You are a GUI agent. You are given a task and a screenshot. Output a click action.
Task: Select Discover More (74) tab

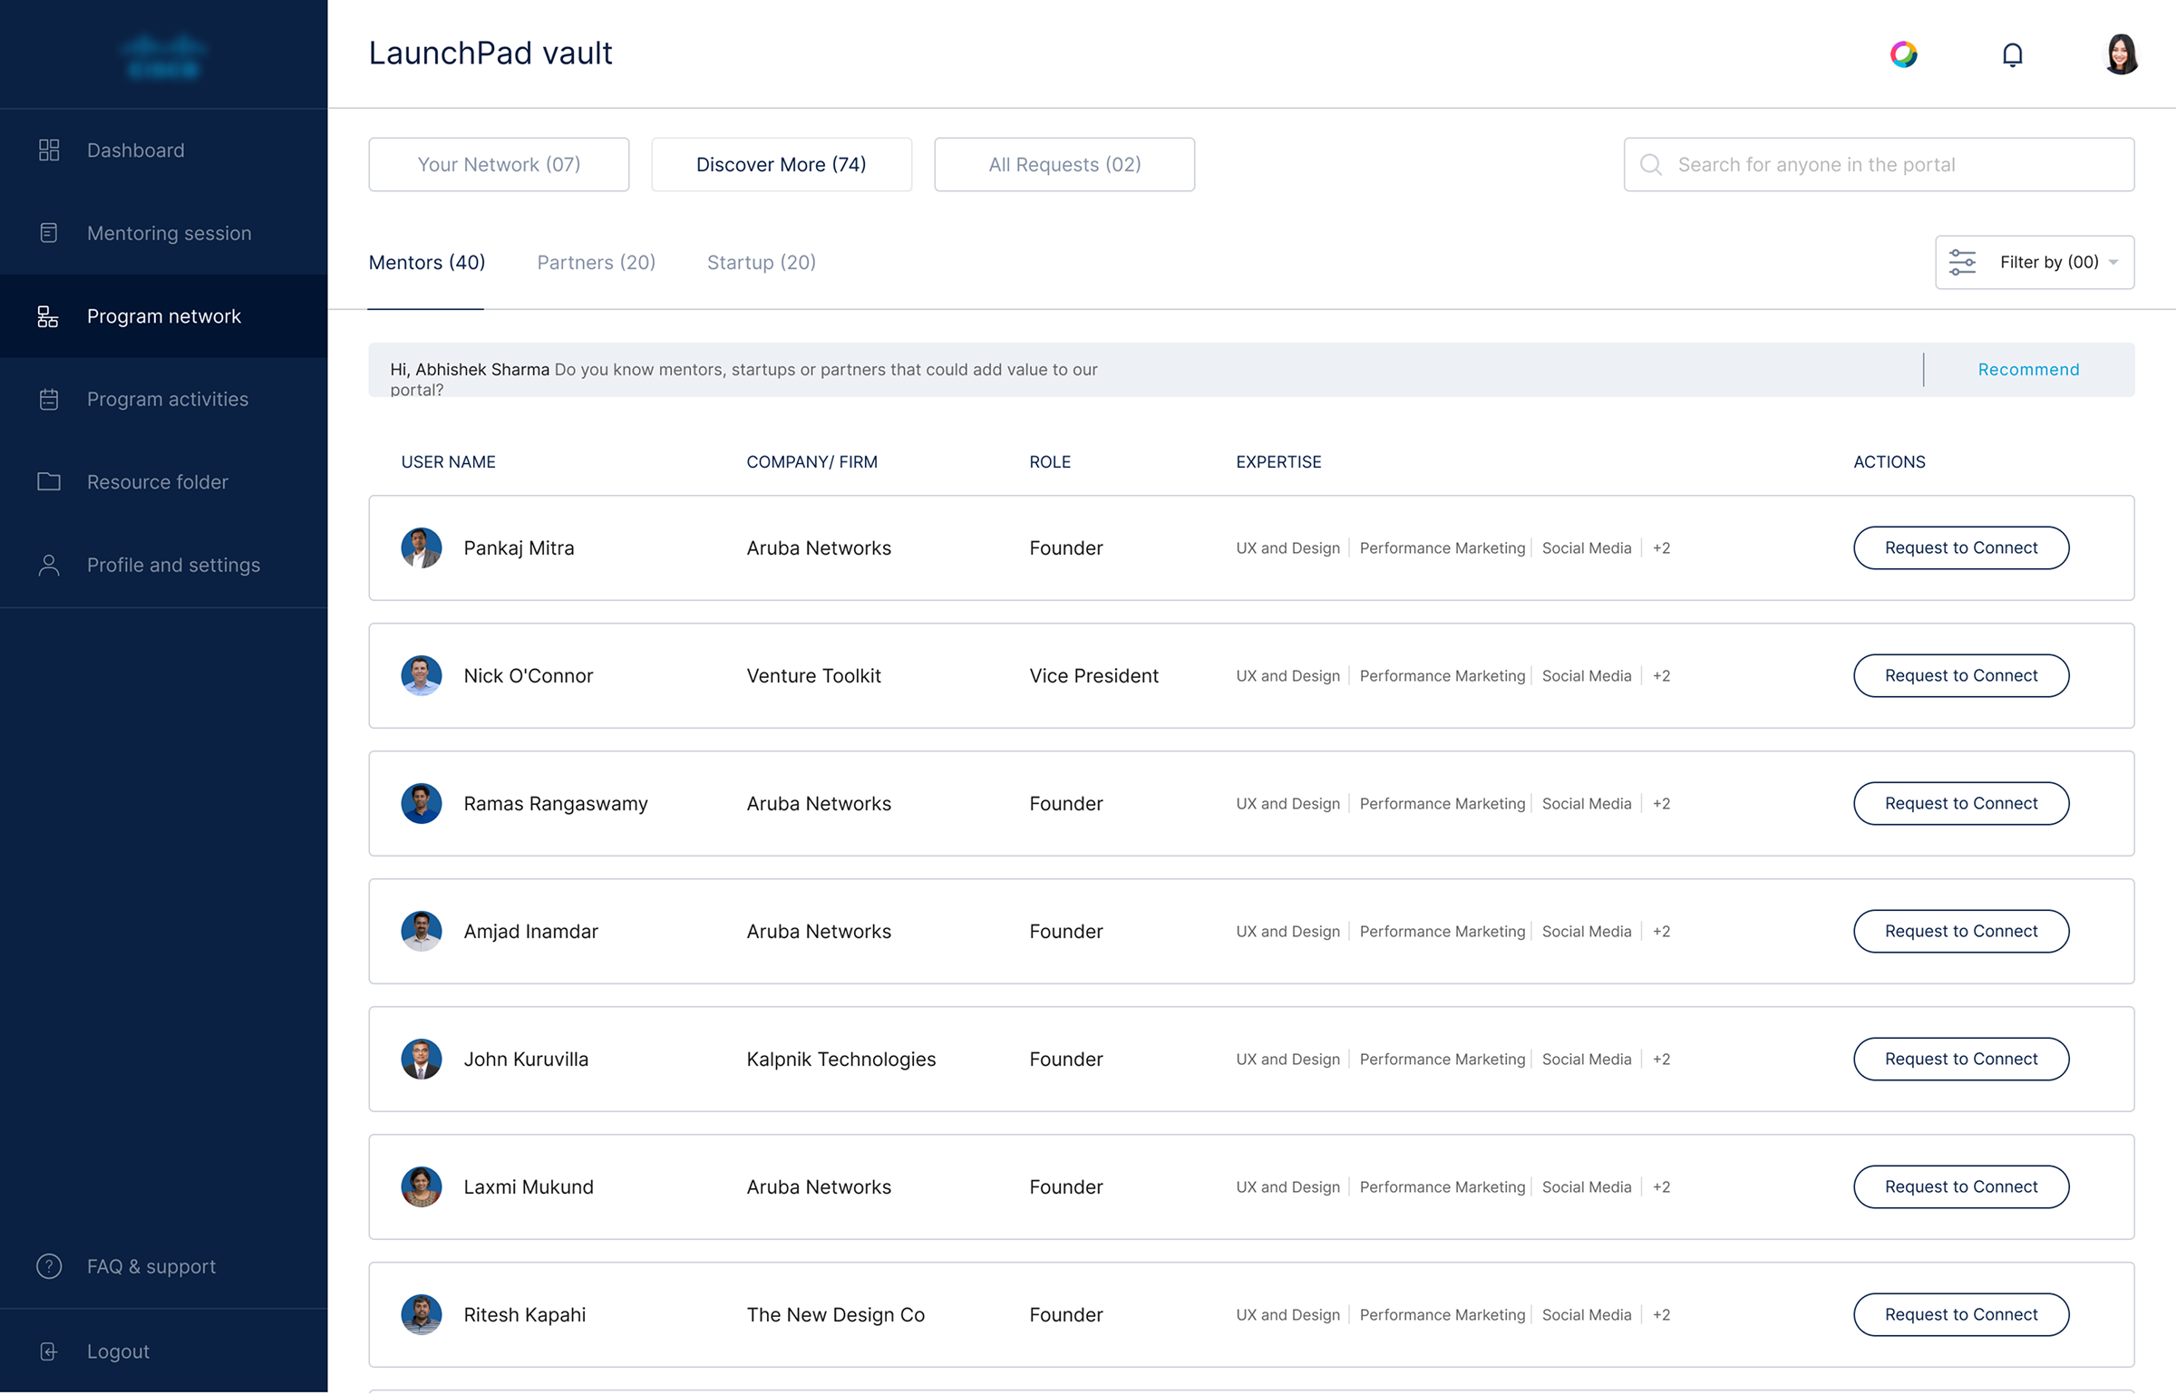pyautogui.click(x=782, y=164)
